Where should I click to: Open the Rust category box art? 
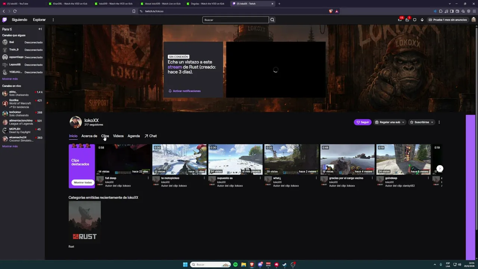85,222
